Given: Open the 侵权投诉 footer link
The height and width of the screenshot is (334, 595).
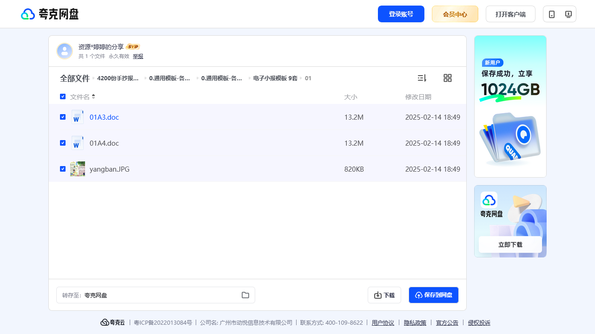Looking at the screenshot, I should (479, 323).
